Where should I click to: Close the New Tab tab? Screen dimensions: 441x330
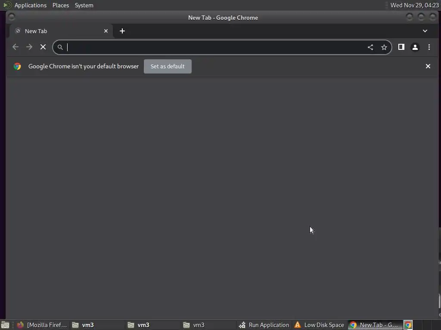pos(106,31)
